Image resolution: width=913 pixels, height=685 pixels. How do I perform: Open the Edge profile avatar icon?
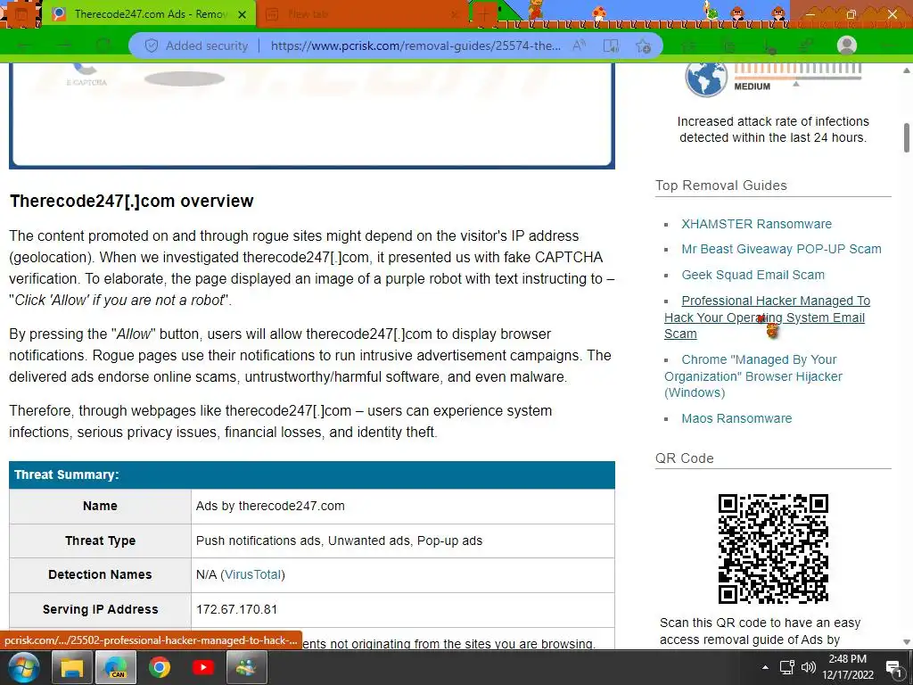point(847,45)
